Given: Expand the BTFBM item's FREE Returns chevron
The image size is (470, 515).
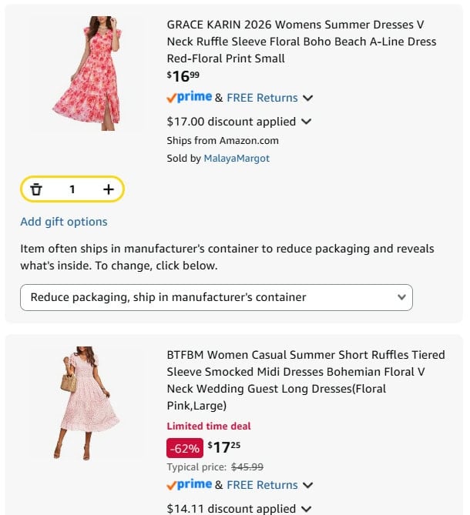Looking at the screenshot, I should [307, 485].
